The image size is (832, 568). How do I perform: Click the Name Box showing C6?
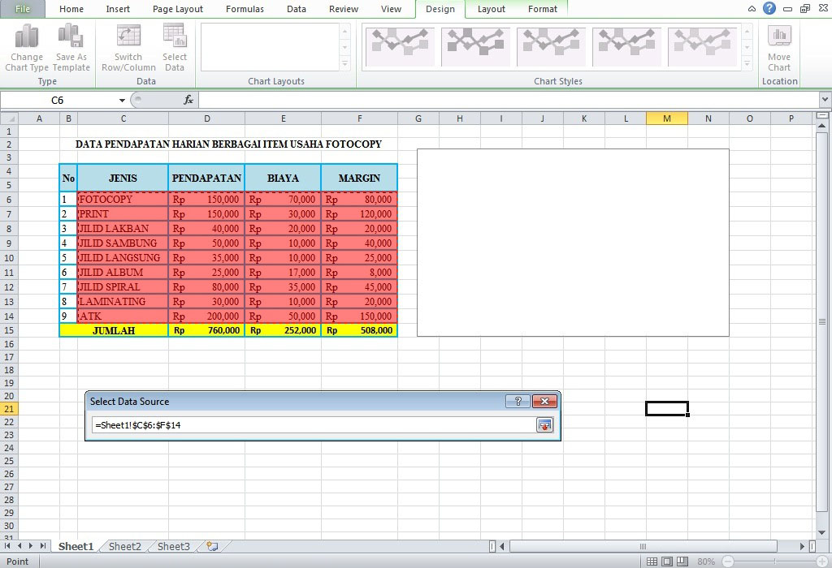(58, 100)
